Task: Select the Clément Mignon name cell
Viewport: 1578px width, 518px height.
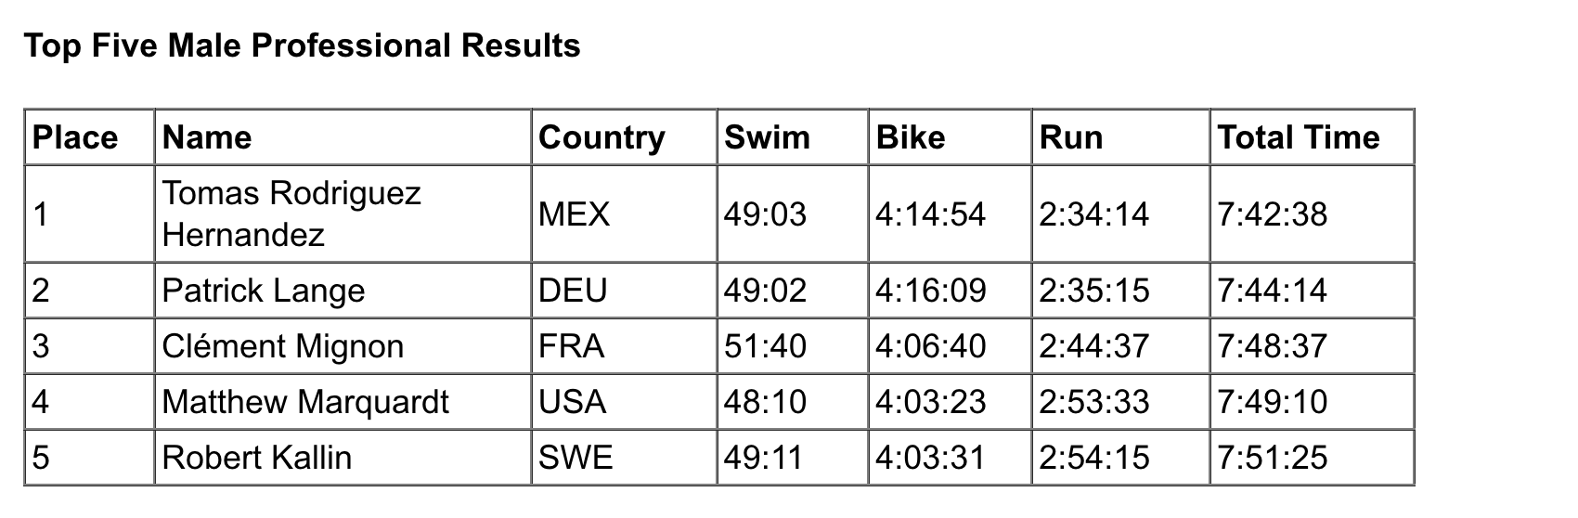Action: point(343,346)
